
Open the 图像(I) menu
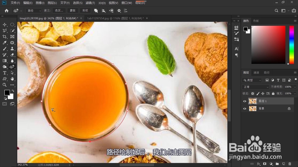click(x=40, y=3)
